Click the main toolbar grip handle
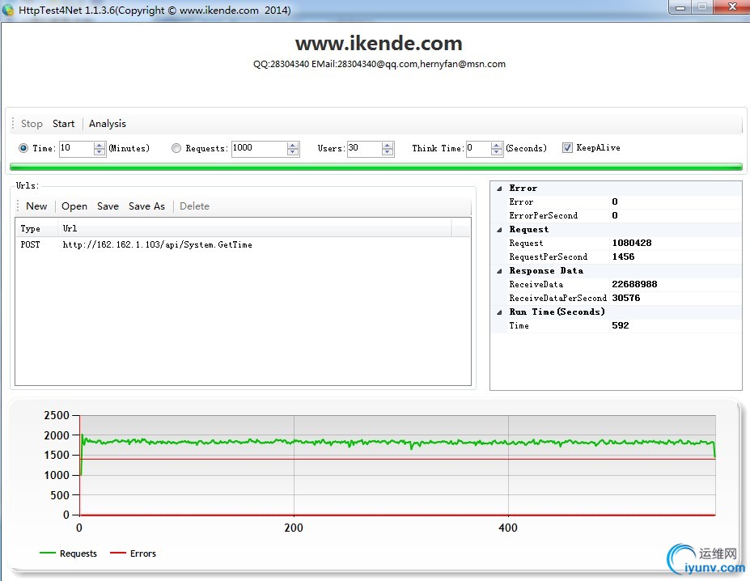 [x=13, y=124]
